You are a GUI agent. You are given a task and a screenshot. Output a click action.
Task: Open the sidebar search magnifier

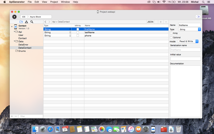tap(32, 22)
